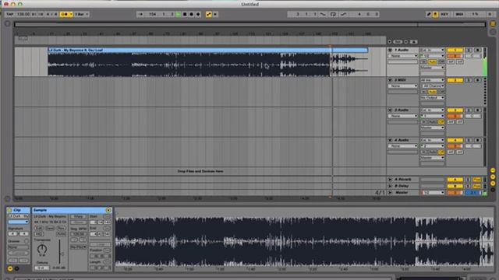
Task: Open the 1 Bar quantization menu
Action: [x=81, y=14]
